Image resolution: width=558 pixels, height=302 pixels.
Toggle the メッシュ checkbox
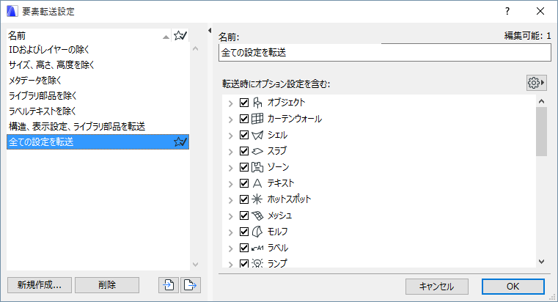[x=243, y=216]
